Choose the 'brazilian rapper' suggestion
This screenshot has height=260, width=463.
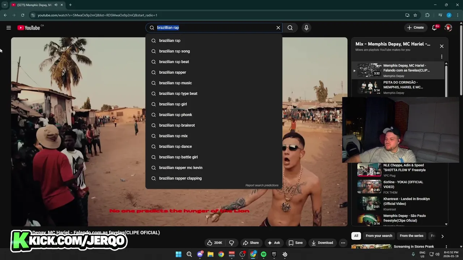coord(214,72)
